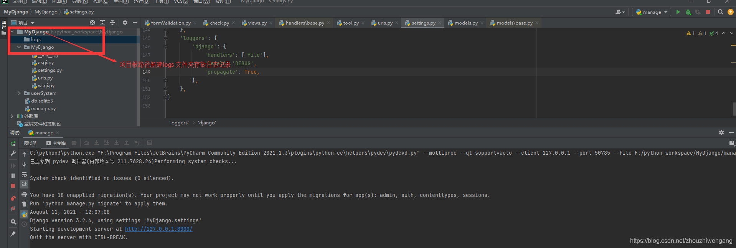Toggle scroll to end of console
The width and height of the screenshot is (736, 248).
coord(24,184)
